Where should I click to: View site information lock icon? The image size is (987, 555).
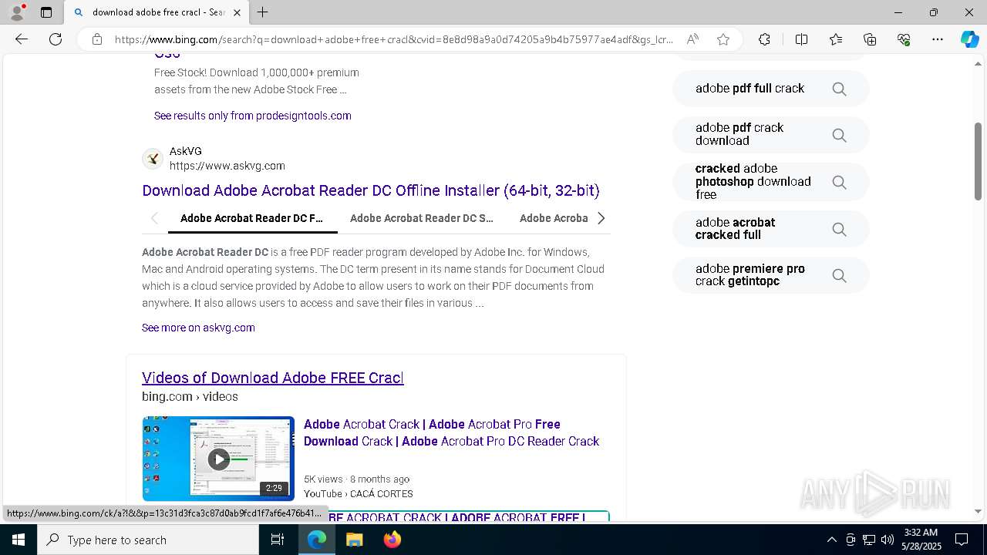(97, 39)
